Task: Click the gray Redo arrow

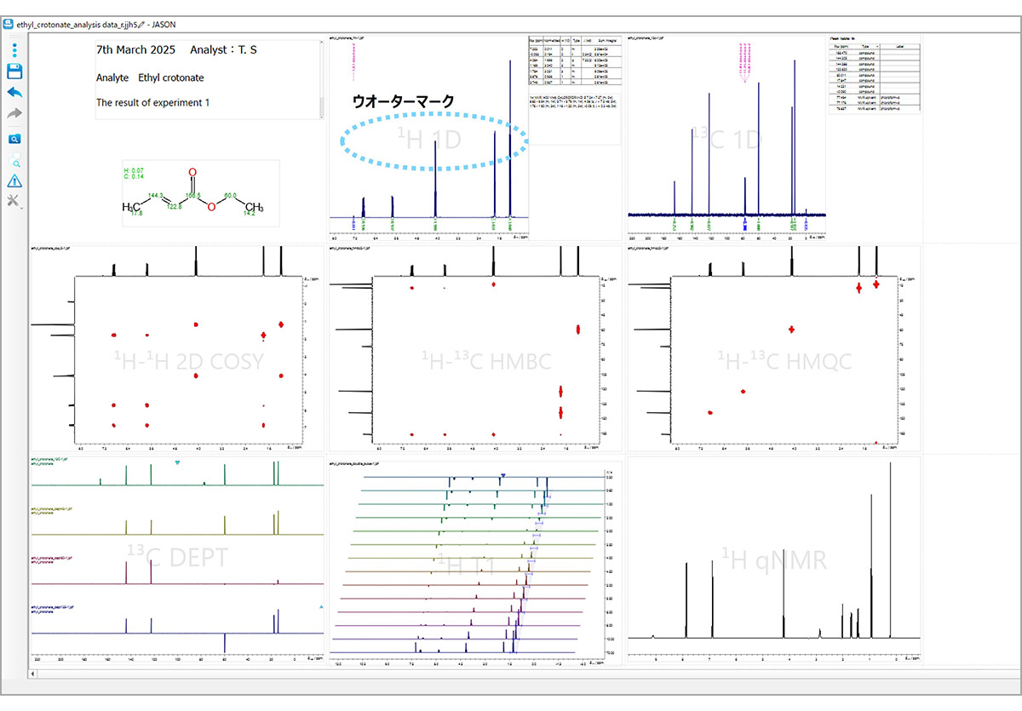Action: click(14, 114)
